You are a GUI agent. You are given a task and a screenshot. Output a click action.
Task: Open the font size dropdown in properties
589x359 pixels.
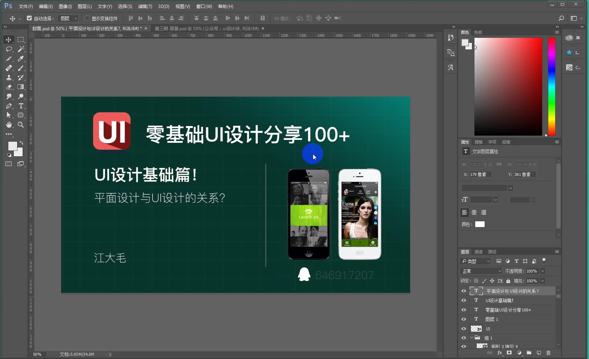495,200
